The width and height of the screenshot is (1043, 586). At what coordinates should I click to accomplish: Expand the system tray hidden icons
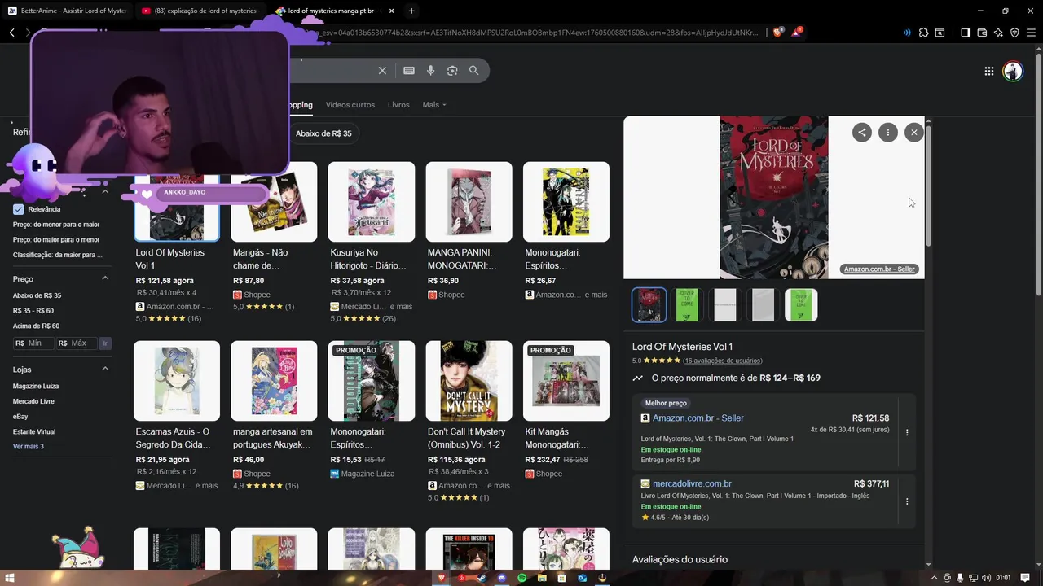[936, 578]
